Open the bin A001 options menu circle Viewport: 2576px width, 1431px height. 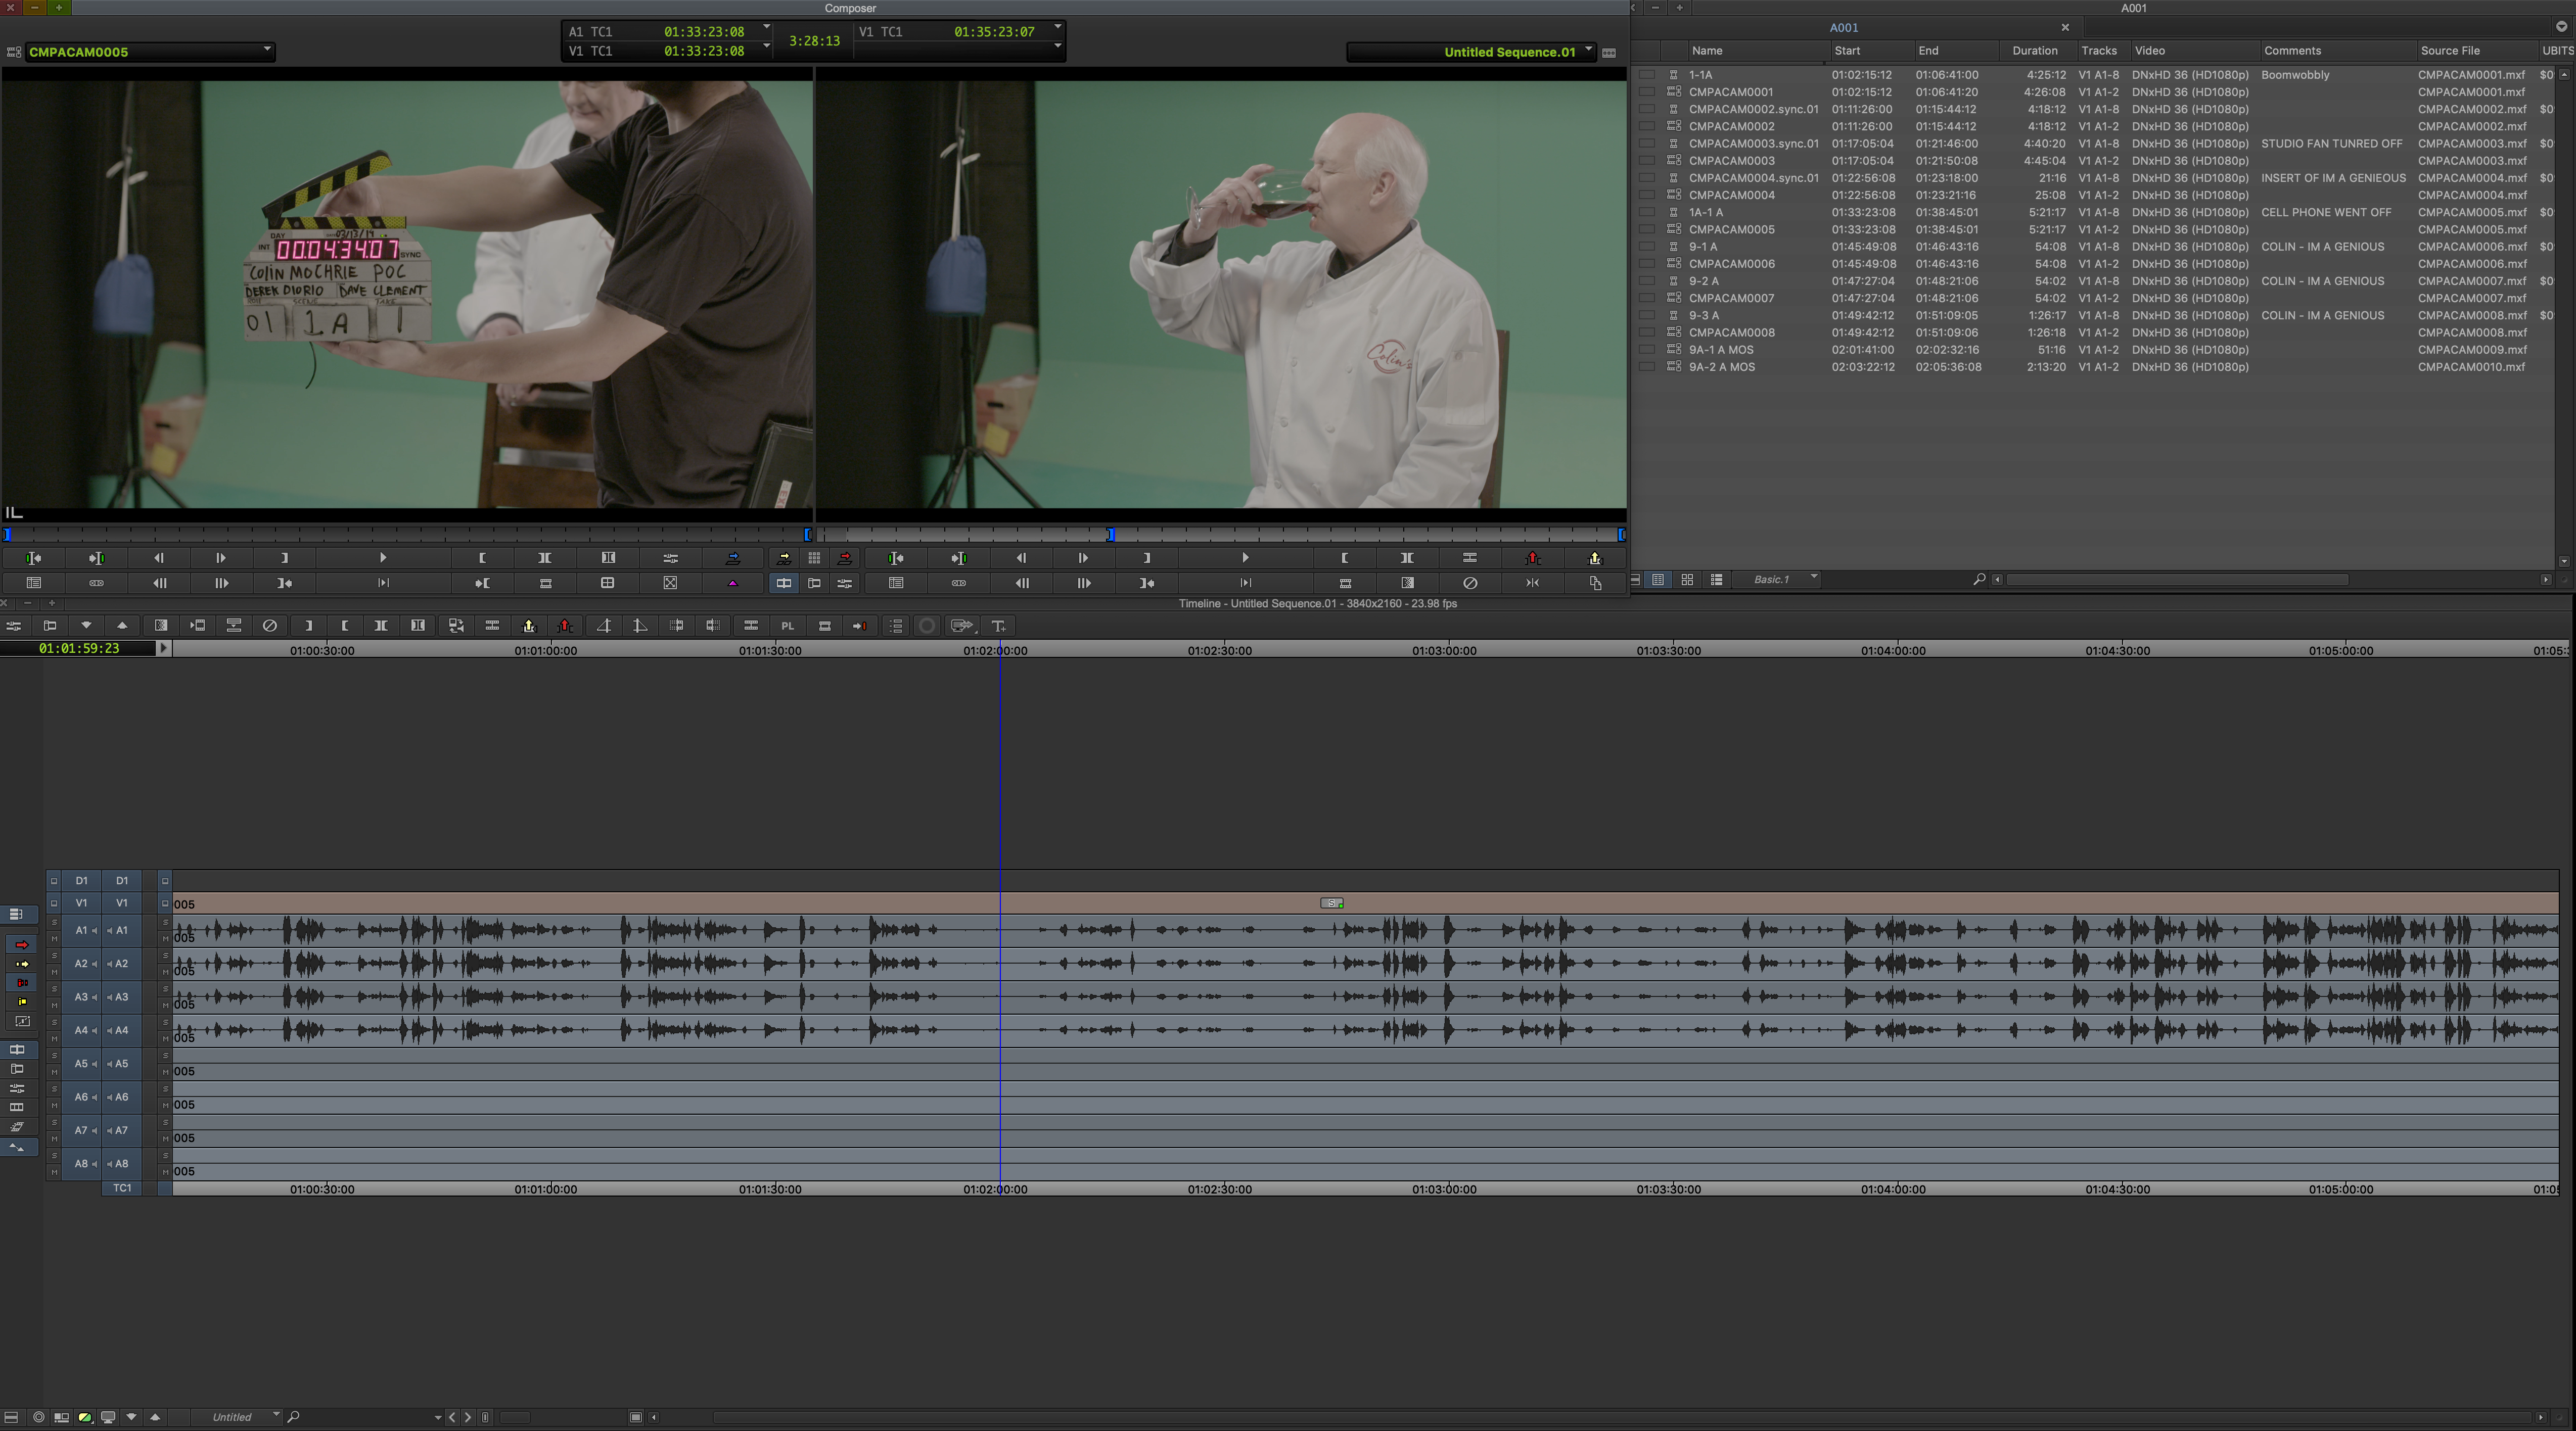(x=2562, y=27)
